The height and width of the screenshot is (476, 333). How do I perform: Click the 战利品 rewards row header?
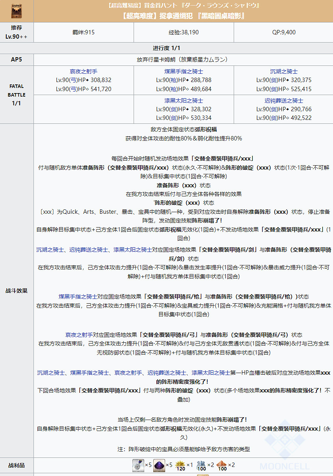point(17,465)
